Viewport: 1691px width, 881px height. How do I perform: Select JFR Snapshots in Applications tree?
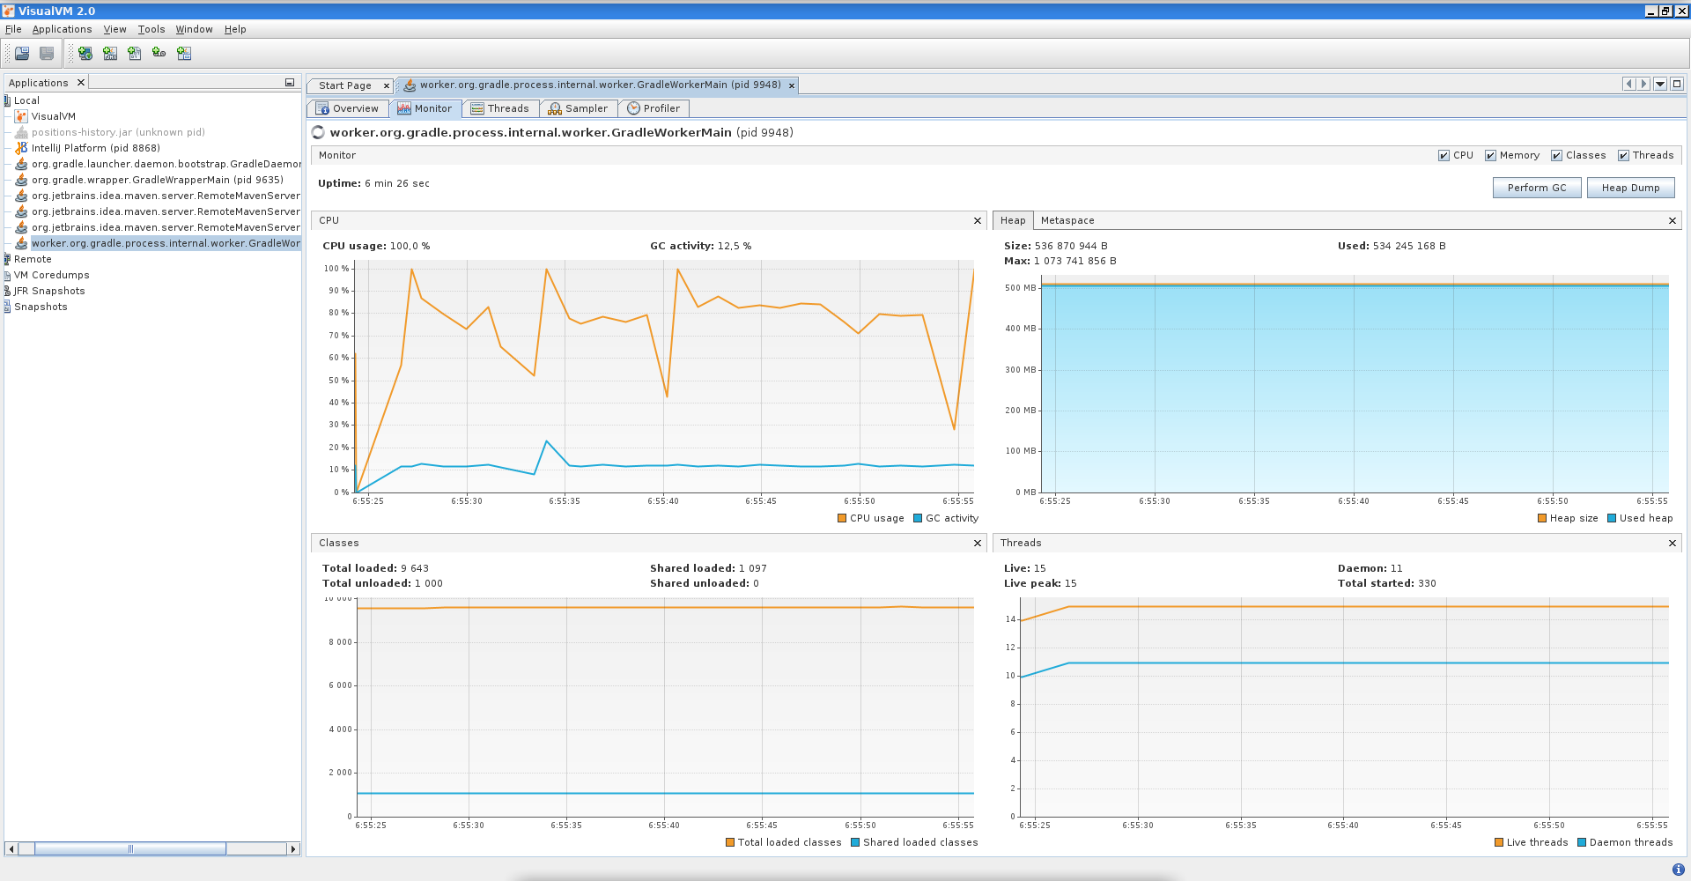[x=49, y=291]
